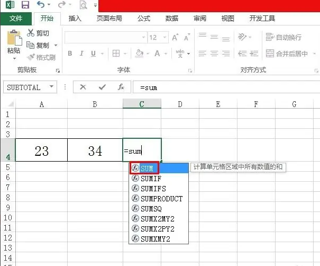Image resolution: width=320 pixels, height=266 pixels.
Task: Select SUMIF in the autocomplete list
Action: coord(159,179)
